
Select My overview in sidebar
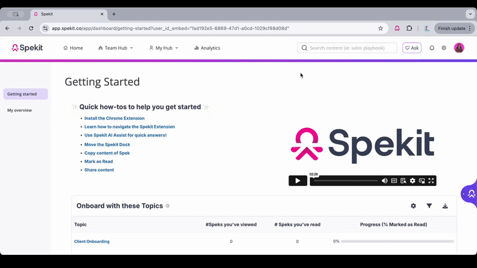point(20,110)
